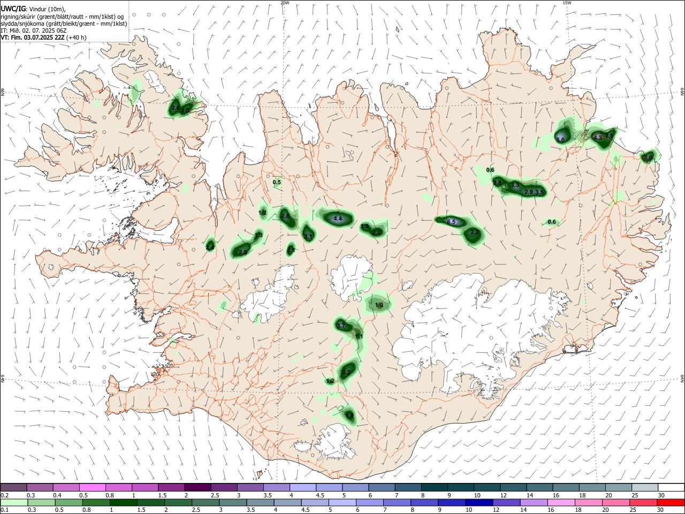
Task: Pick upper-row snow swatch starting at 0.2
Action: pos(13,487)
